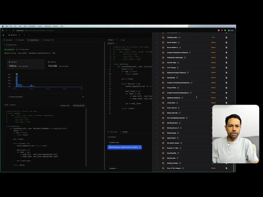The width and height of the screenshot is (263, 197).
Task: Mark Longest Common Subsequence as completed
Action: click(x=157, y=93)
